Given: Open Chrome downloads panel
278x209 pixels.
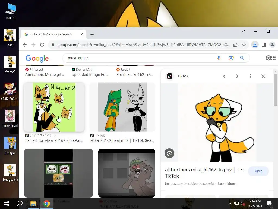Looking at the screenshot, I should (255, 45).
